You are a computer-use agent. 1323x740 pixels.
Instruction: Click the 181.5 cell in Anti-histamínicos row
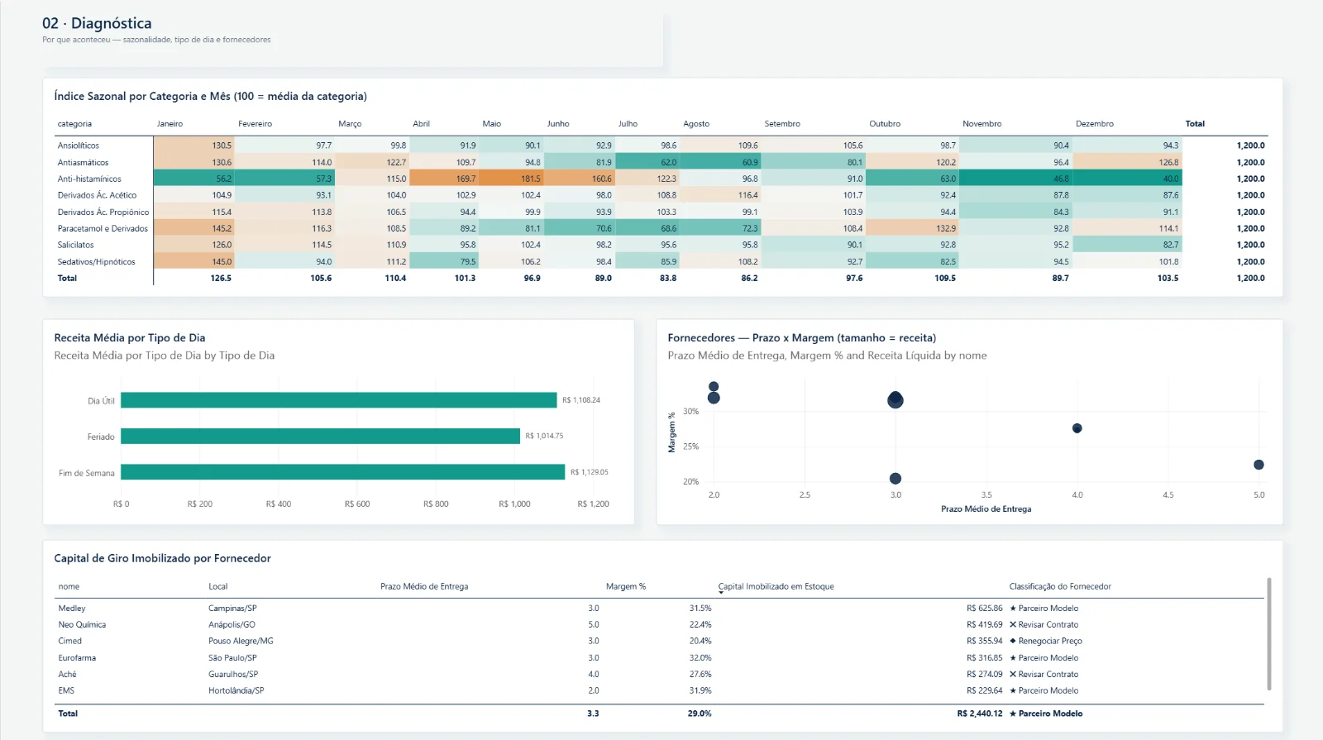tap(512, 179)
